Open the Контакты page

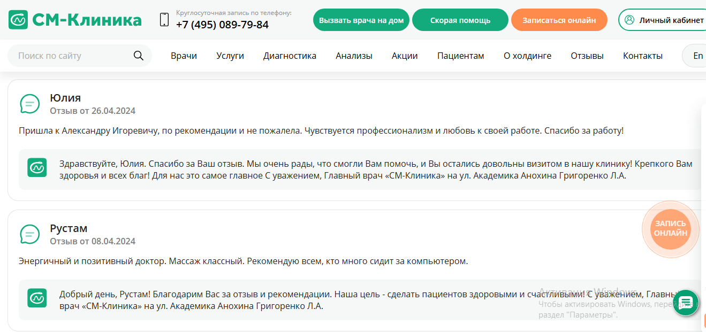642,55
